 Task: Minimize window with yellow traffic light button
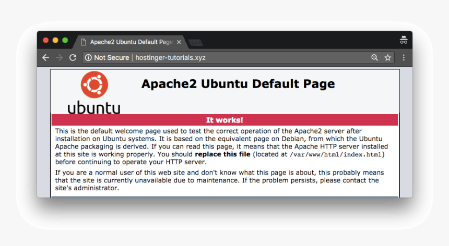[55, 40]
